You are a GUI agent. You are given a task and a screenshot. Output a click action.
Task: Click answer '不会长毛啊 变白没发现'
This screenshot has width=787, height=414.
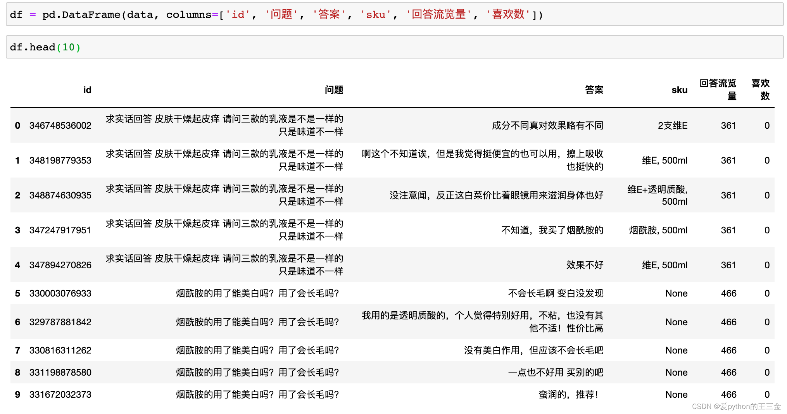(556, 293)
